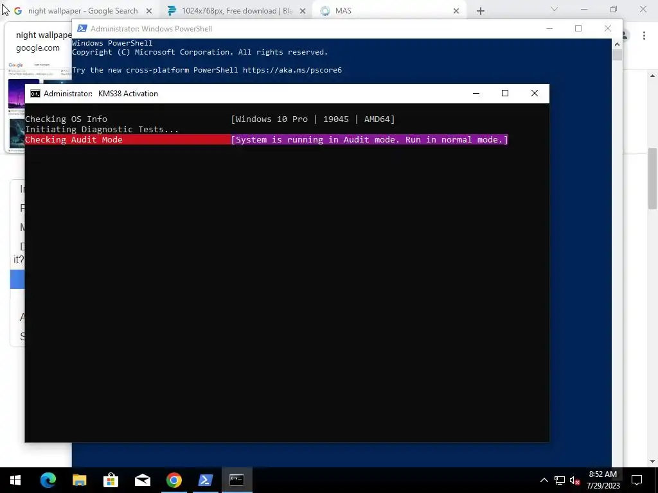Click the PowerShell scrollbar thumb
Viewport: 658px width, 493px height.
pos(617,55)
